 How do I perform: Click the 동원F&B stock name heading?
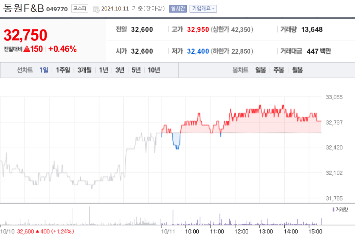click(23, 8)
